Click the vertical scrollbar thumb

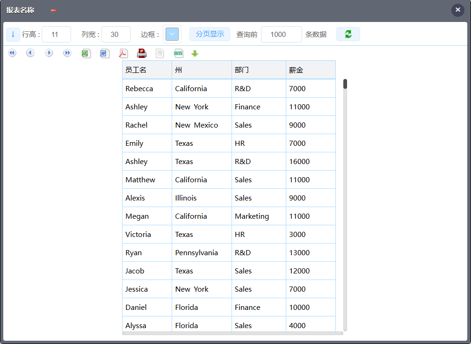345,84
